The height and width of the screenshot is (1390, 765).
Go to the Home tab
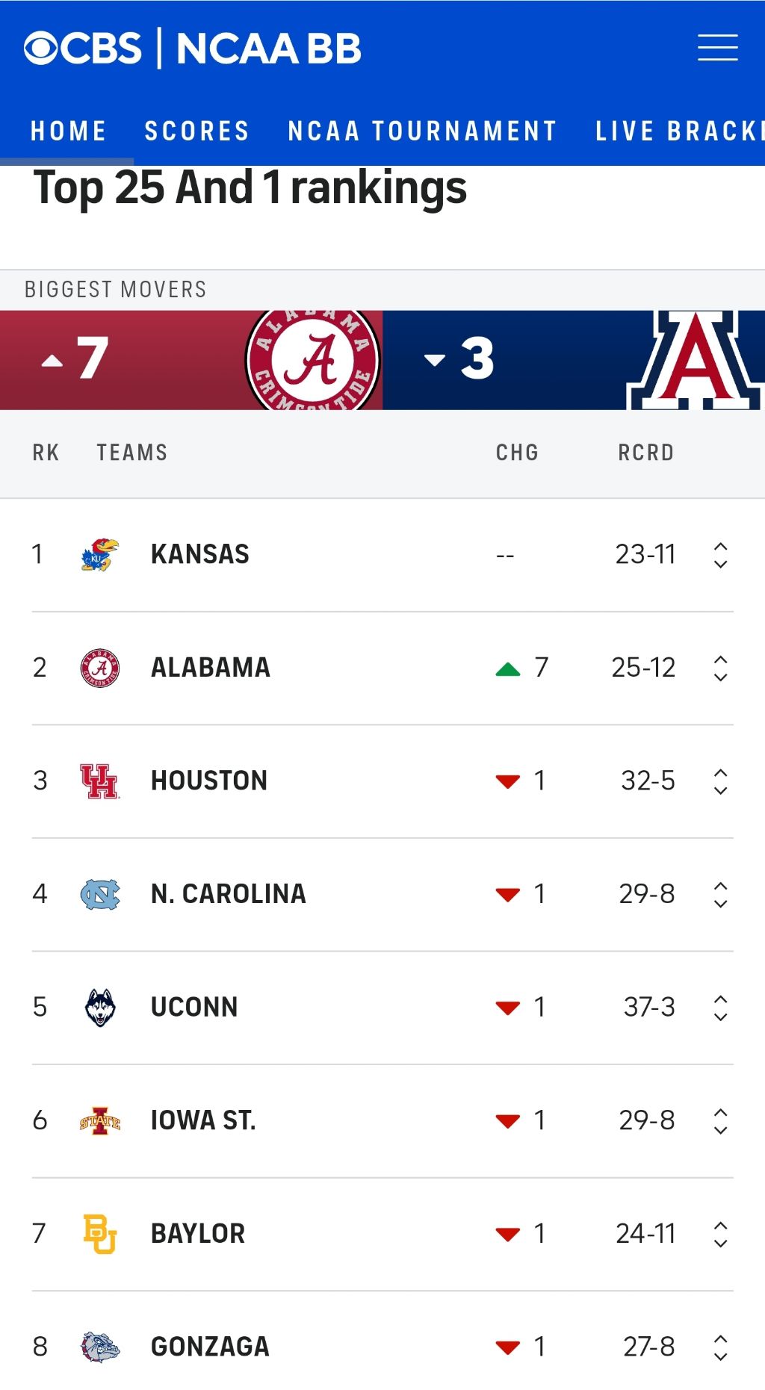68,131
